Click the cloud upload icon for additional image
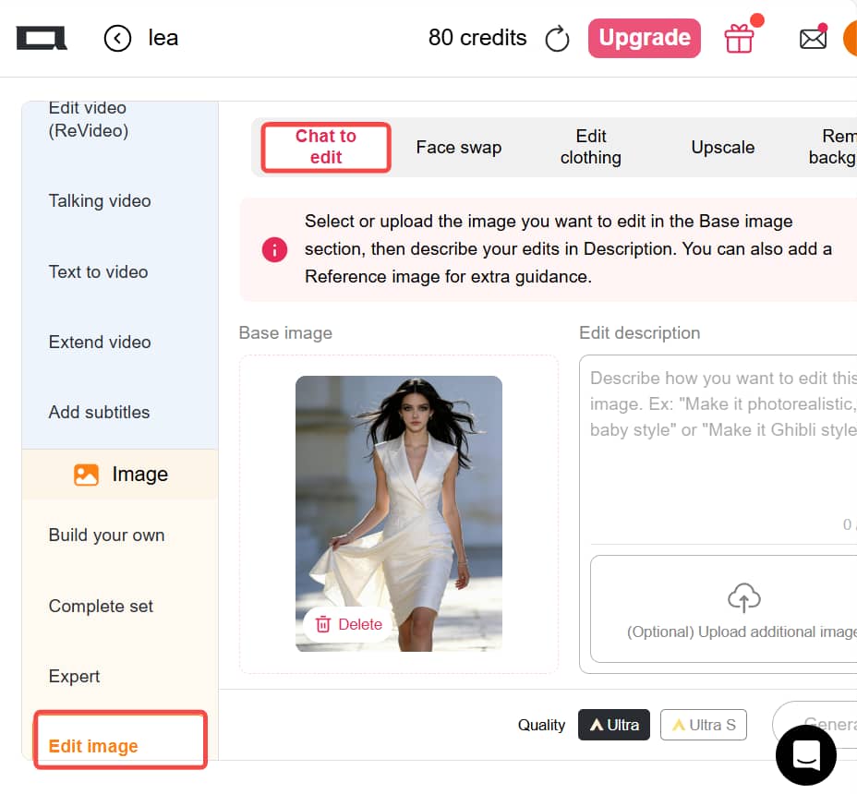This screenshot has height=794, width=857. coord(743,596)
